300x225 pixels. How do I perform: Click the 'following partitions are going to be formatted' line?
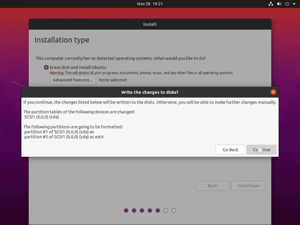(73, 127)
